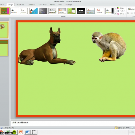Select the boxer dog image on the slide

pos(47,46)
